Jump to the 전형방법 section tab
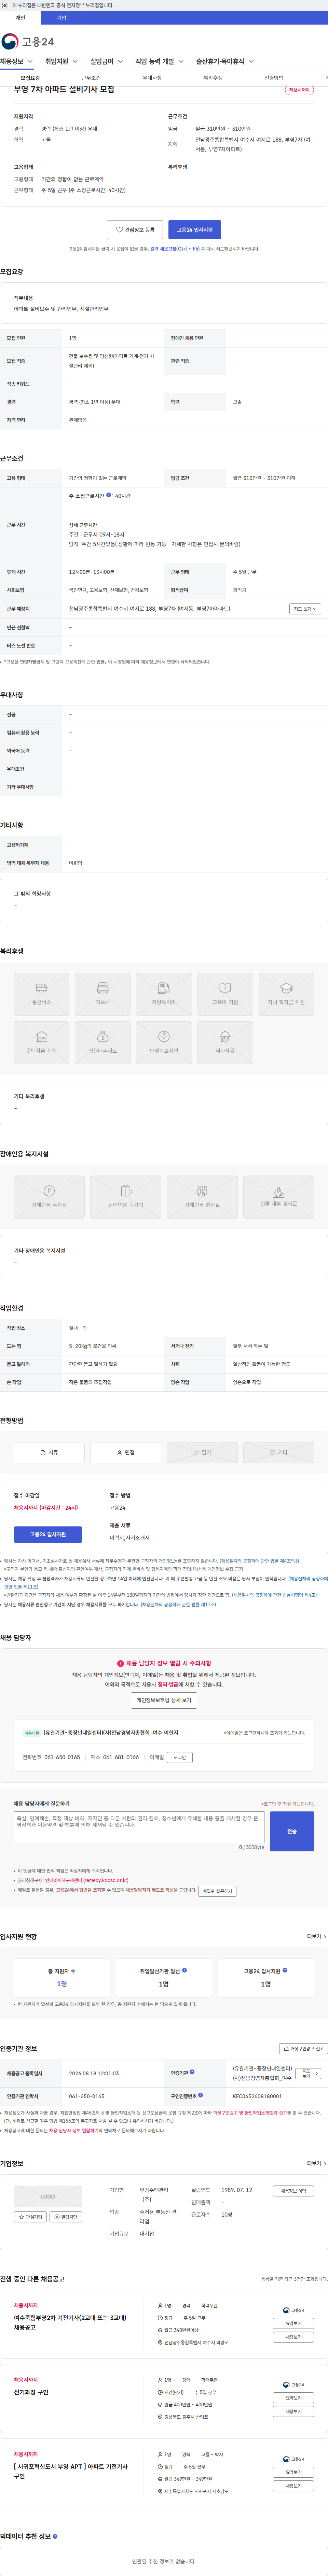Screen dimensions: 328x2576 274,78
